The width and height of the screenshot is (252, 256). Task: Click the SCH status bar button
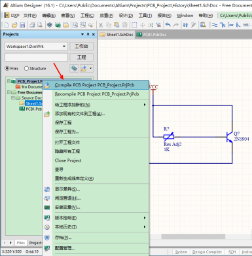[232, 252]
